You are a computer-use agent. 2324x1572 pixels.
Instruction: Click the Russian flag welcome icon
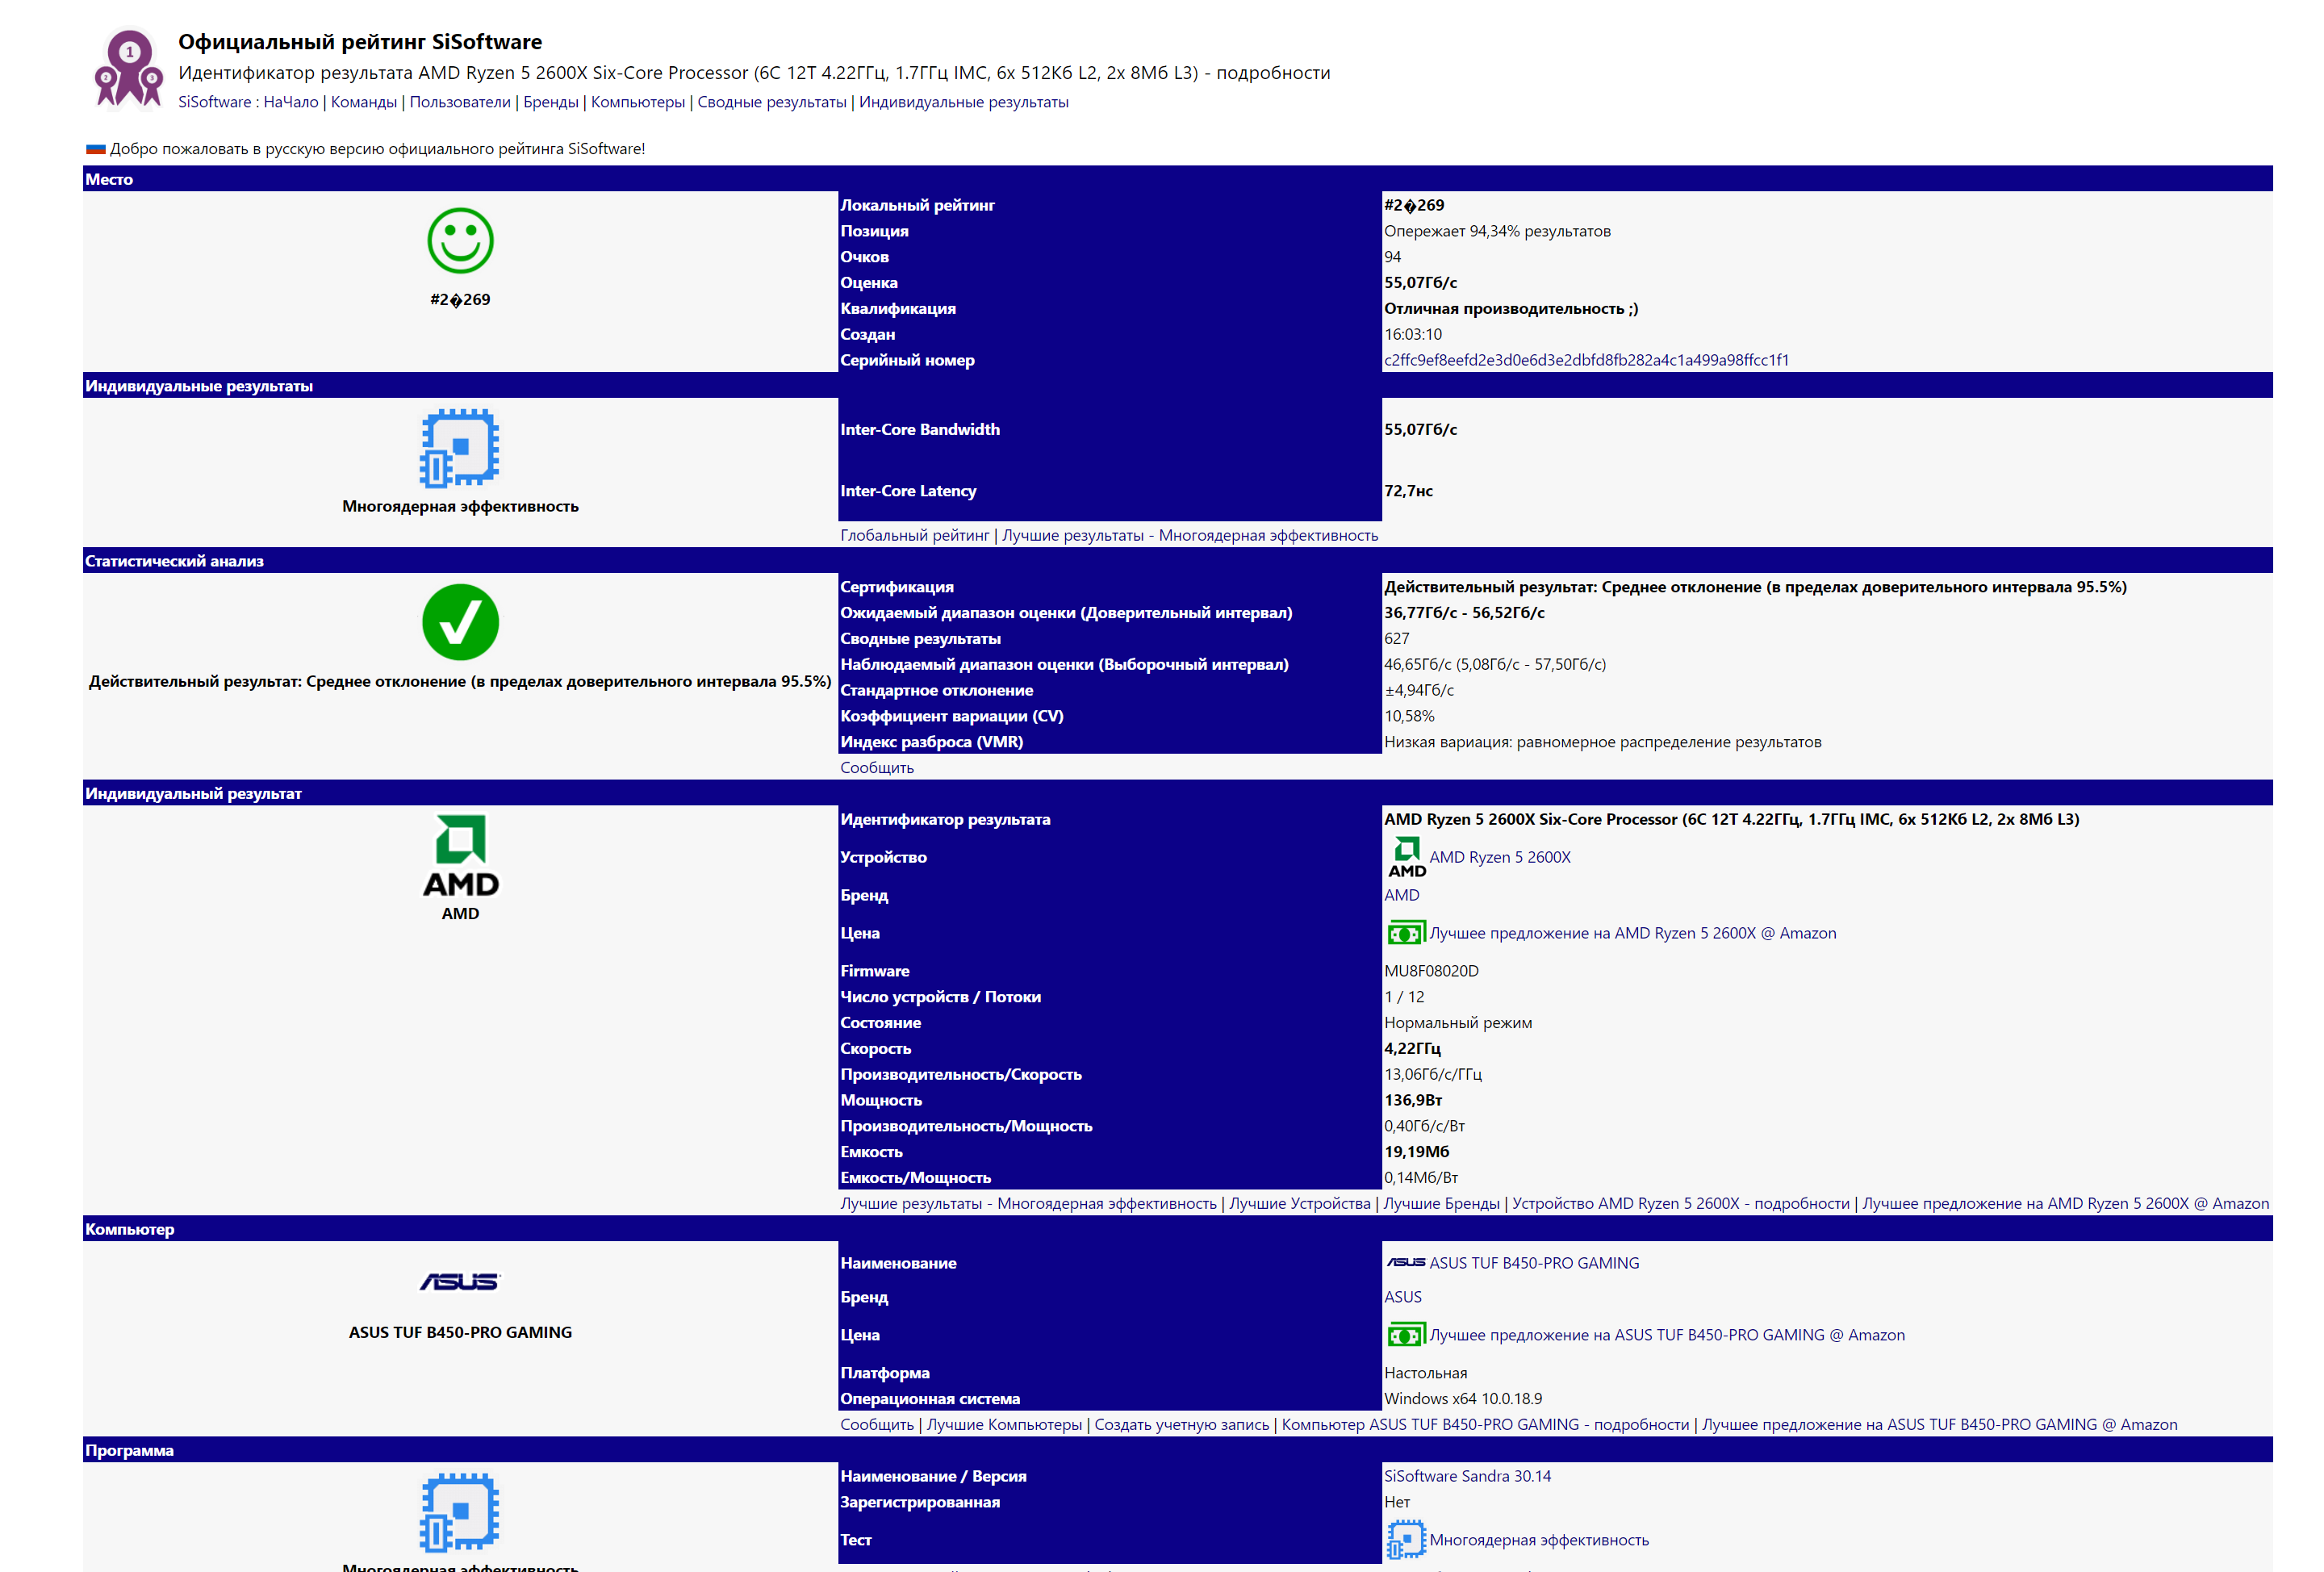(x=95, y=149)
